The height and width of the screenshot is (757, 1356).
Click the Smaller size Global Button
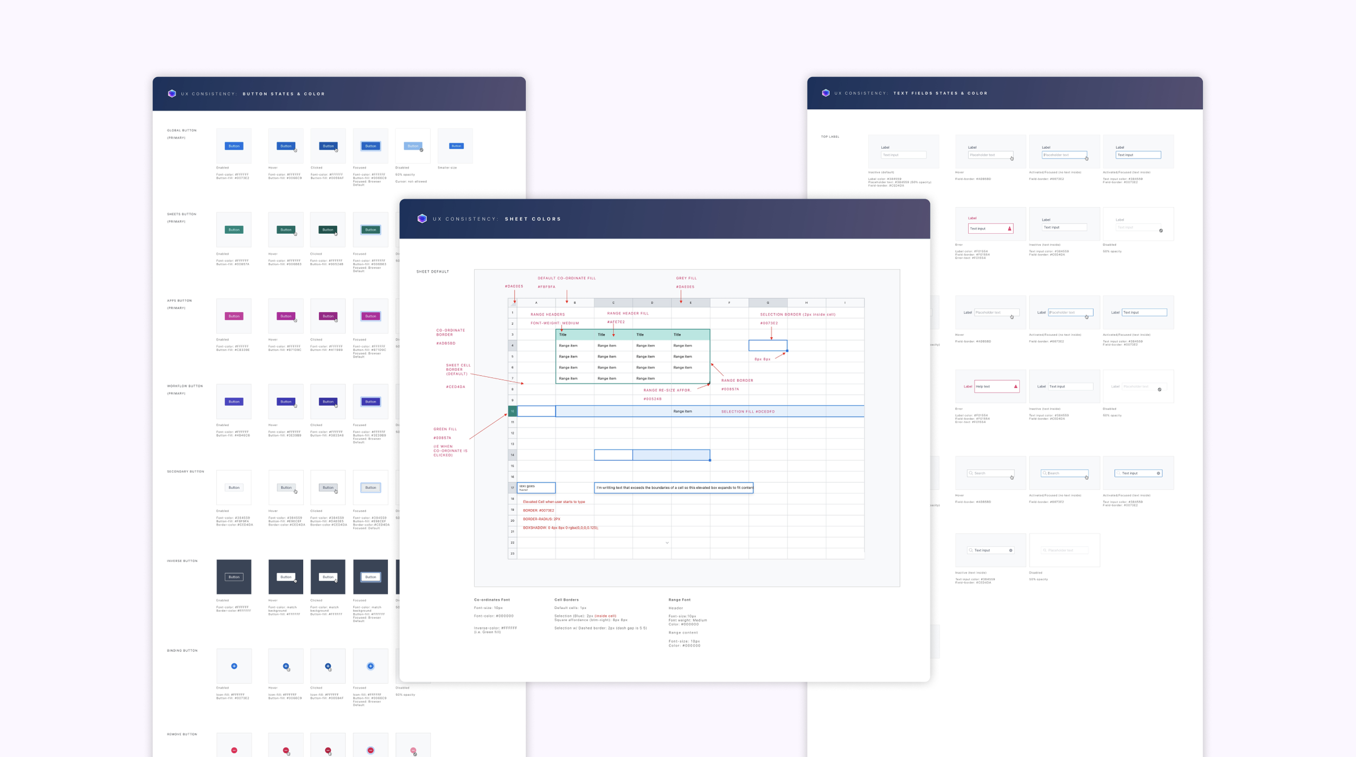point(456,146)
